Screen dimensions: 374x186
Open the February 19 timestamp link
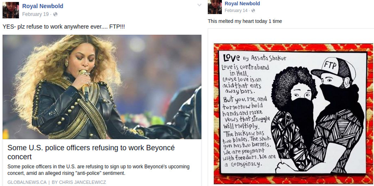(x=35, y=14)
